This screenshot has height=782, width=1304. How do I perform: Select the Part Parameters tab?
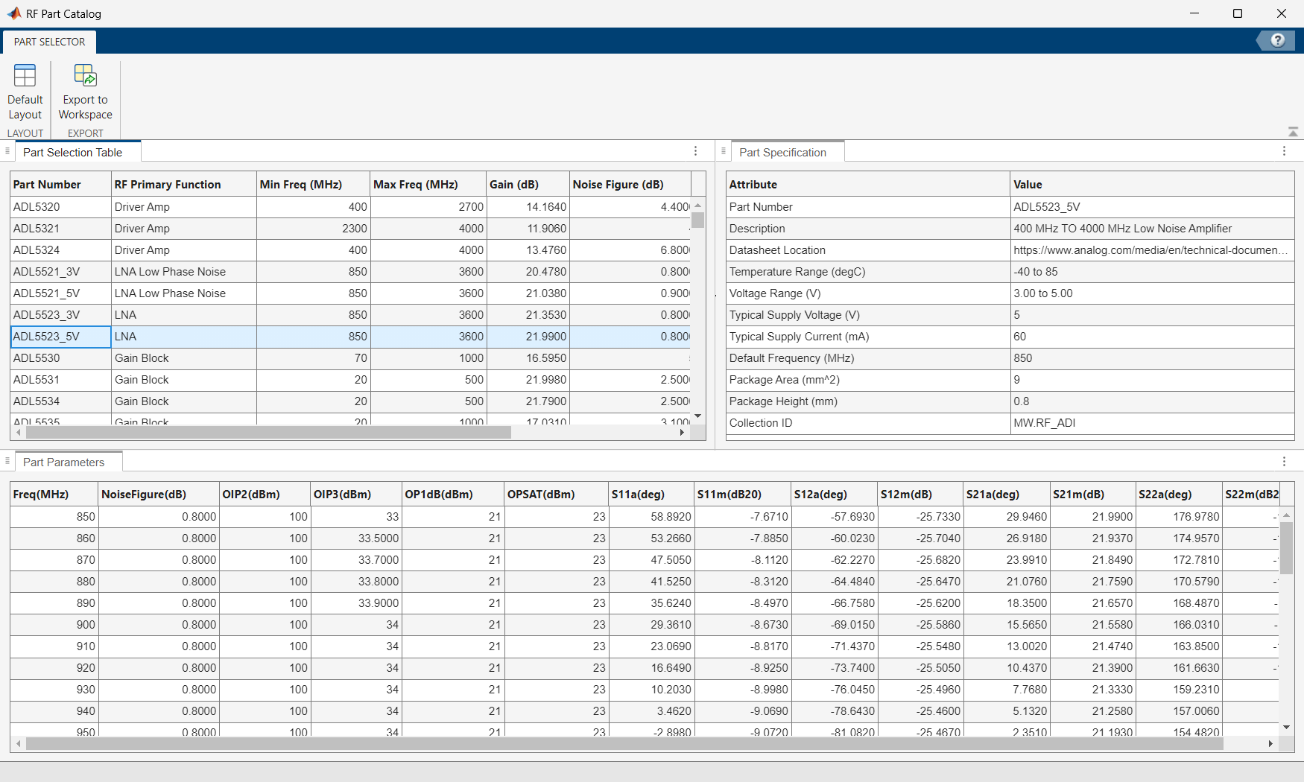coord(63,462)
